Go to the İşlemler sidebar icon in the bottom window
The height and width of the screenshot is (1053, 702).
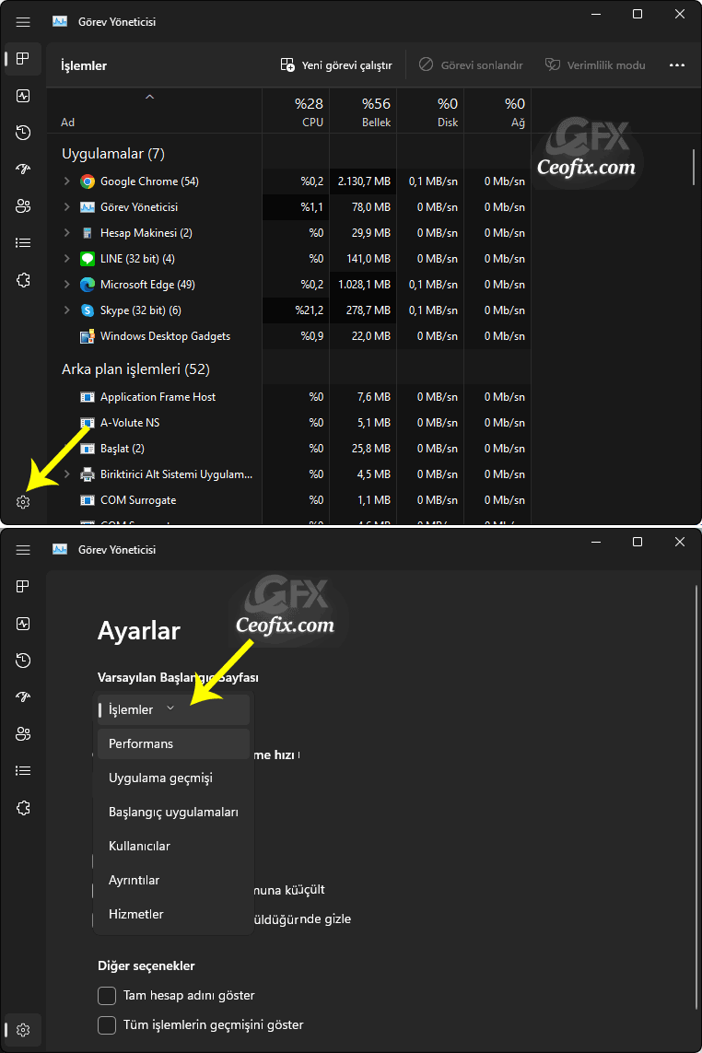coord(23,586)
